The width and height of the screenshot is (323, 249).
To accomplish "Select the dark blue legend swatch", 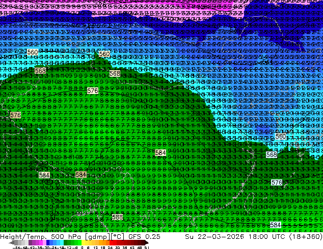I will 48,243.
